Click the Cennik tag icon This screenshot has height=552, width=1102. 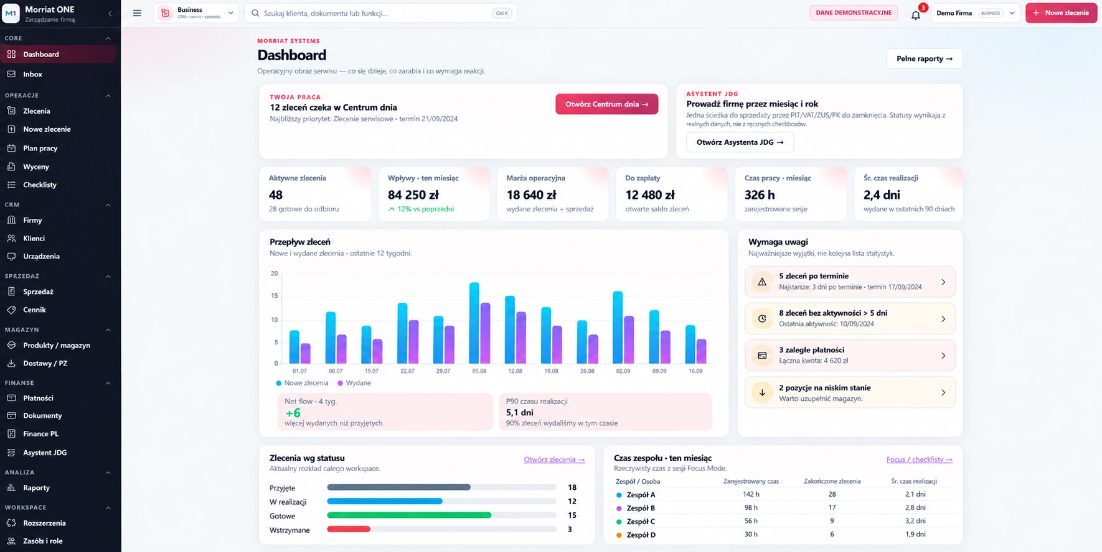click(11, 310)
